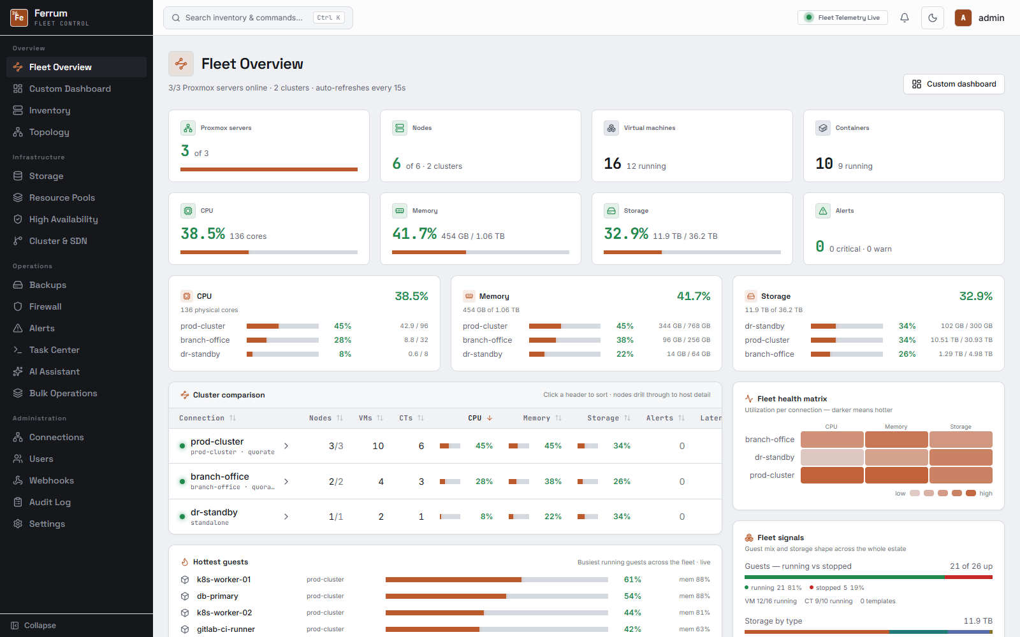Expand branch-office row chevron

[286, 482]
